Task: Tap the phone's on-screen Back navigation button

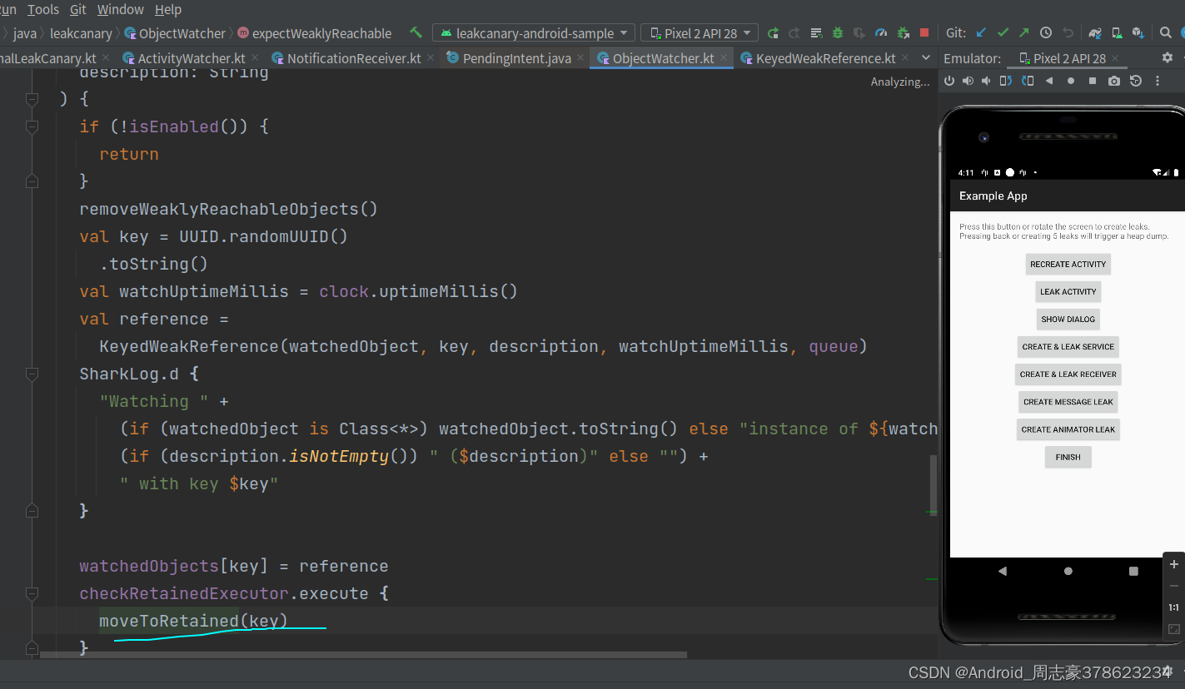Action: (x=1003, y=571)
